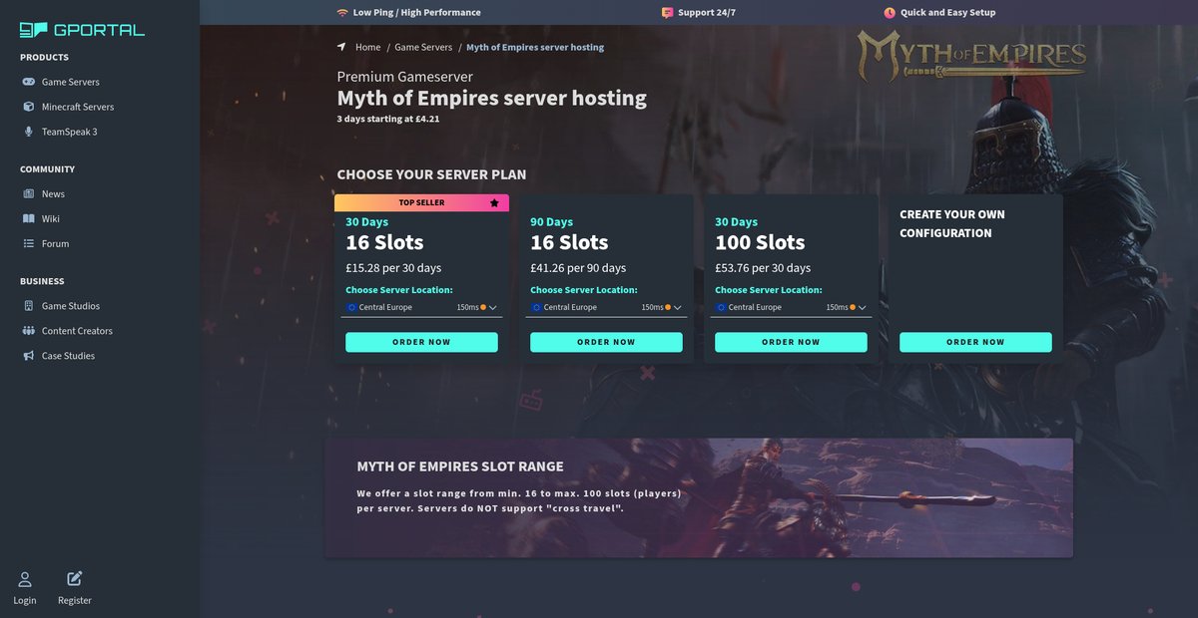The width and height of the screenshot is (1198, 618).
Task: Click the wifi icon beside Low Ping
Action: tap(342, 13)
